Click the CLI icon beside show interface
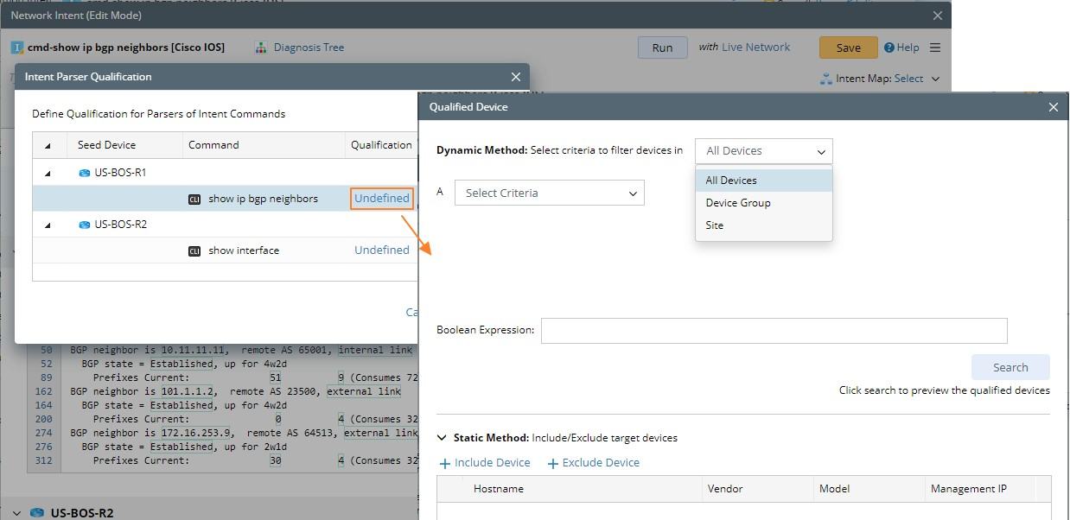Image resolution: width=1070 pixels, height=520 pixels. (x=194, y=250)
